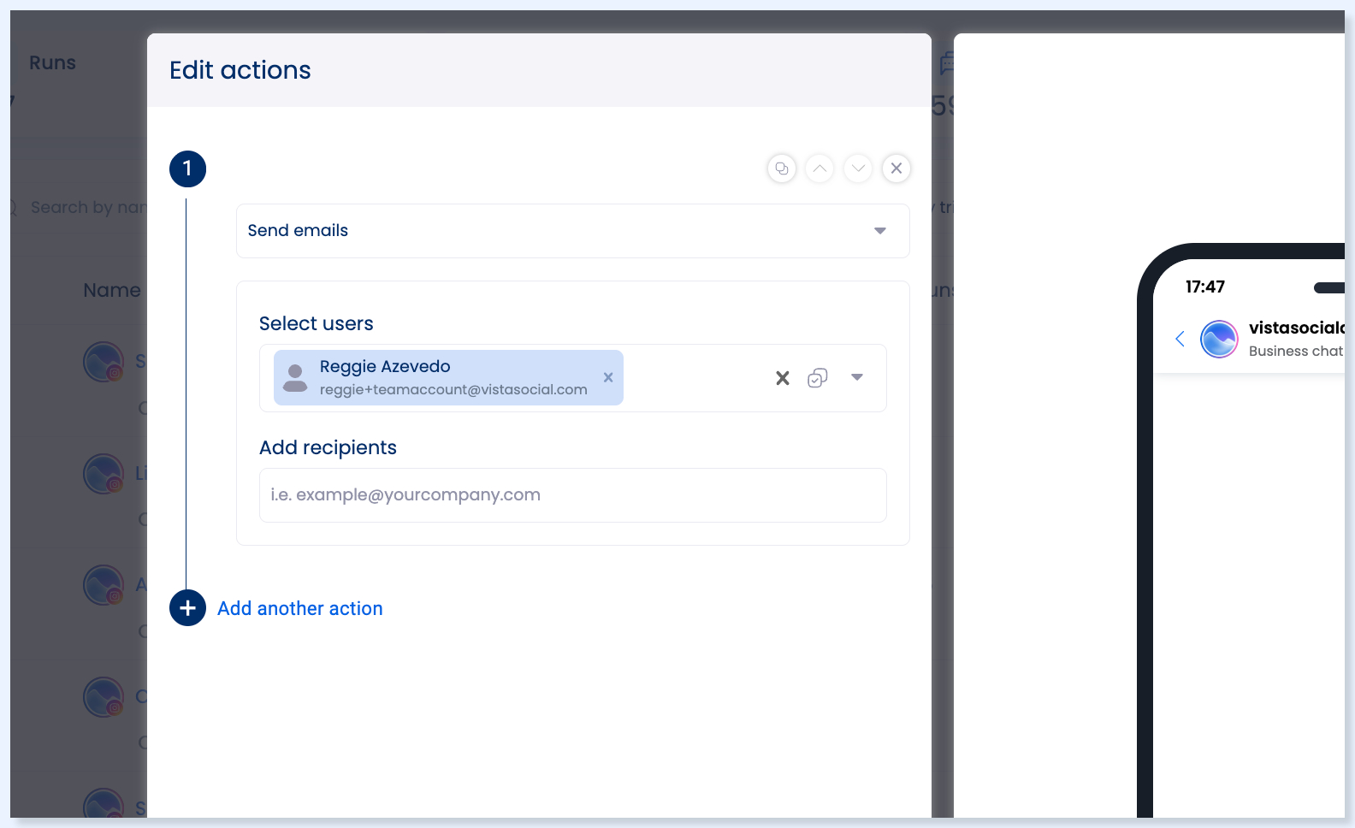1355x828 pixels.
Task: Click the Select users label
Action: tap(317, 323)
